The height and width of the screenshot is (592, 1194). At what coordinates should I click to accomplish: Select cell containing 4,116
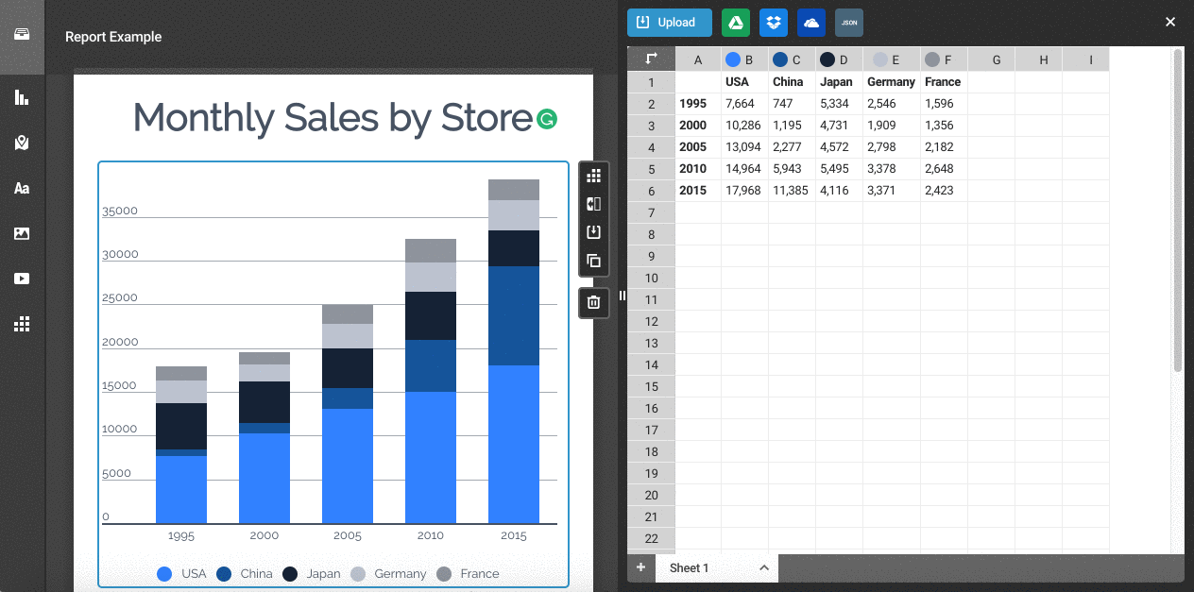tap(840, 191)
